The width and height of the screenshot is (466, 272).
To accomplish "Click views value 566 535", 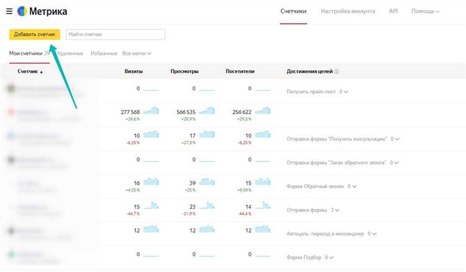I will click(x=186, y=112).
